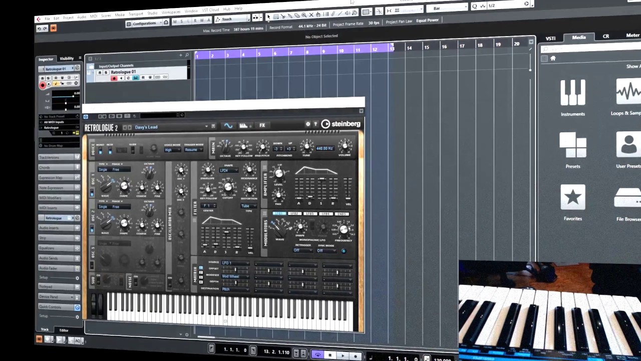
Task: Select the LFO2 modulator tab
Action: pyautogui.click(x=294, y=214)
